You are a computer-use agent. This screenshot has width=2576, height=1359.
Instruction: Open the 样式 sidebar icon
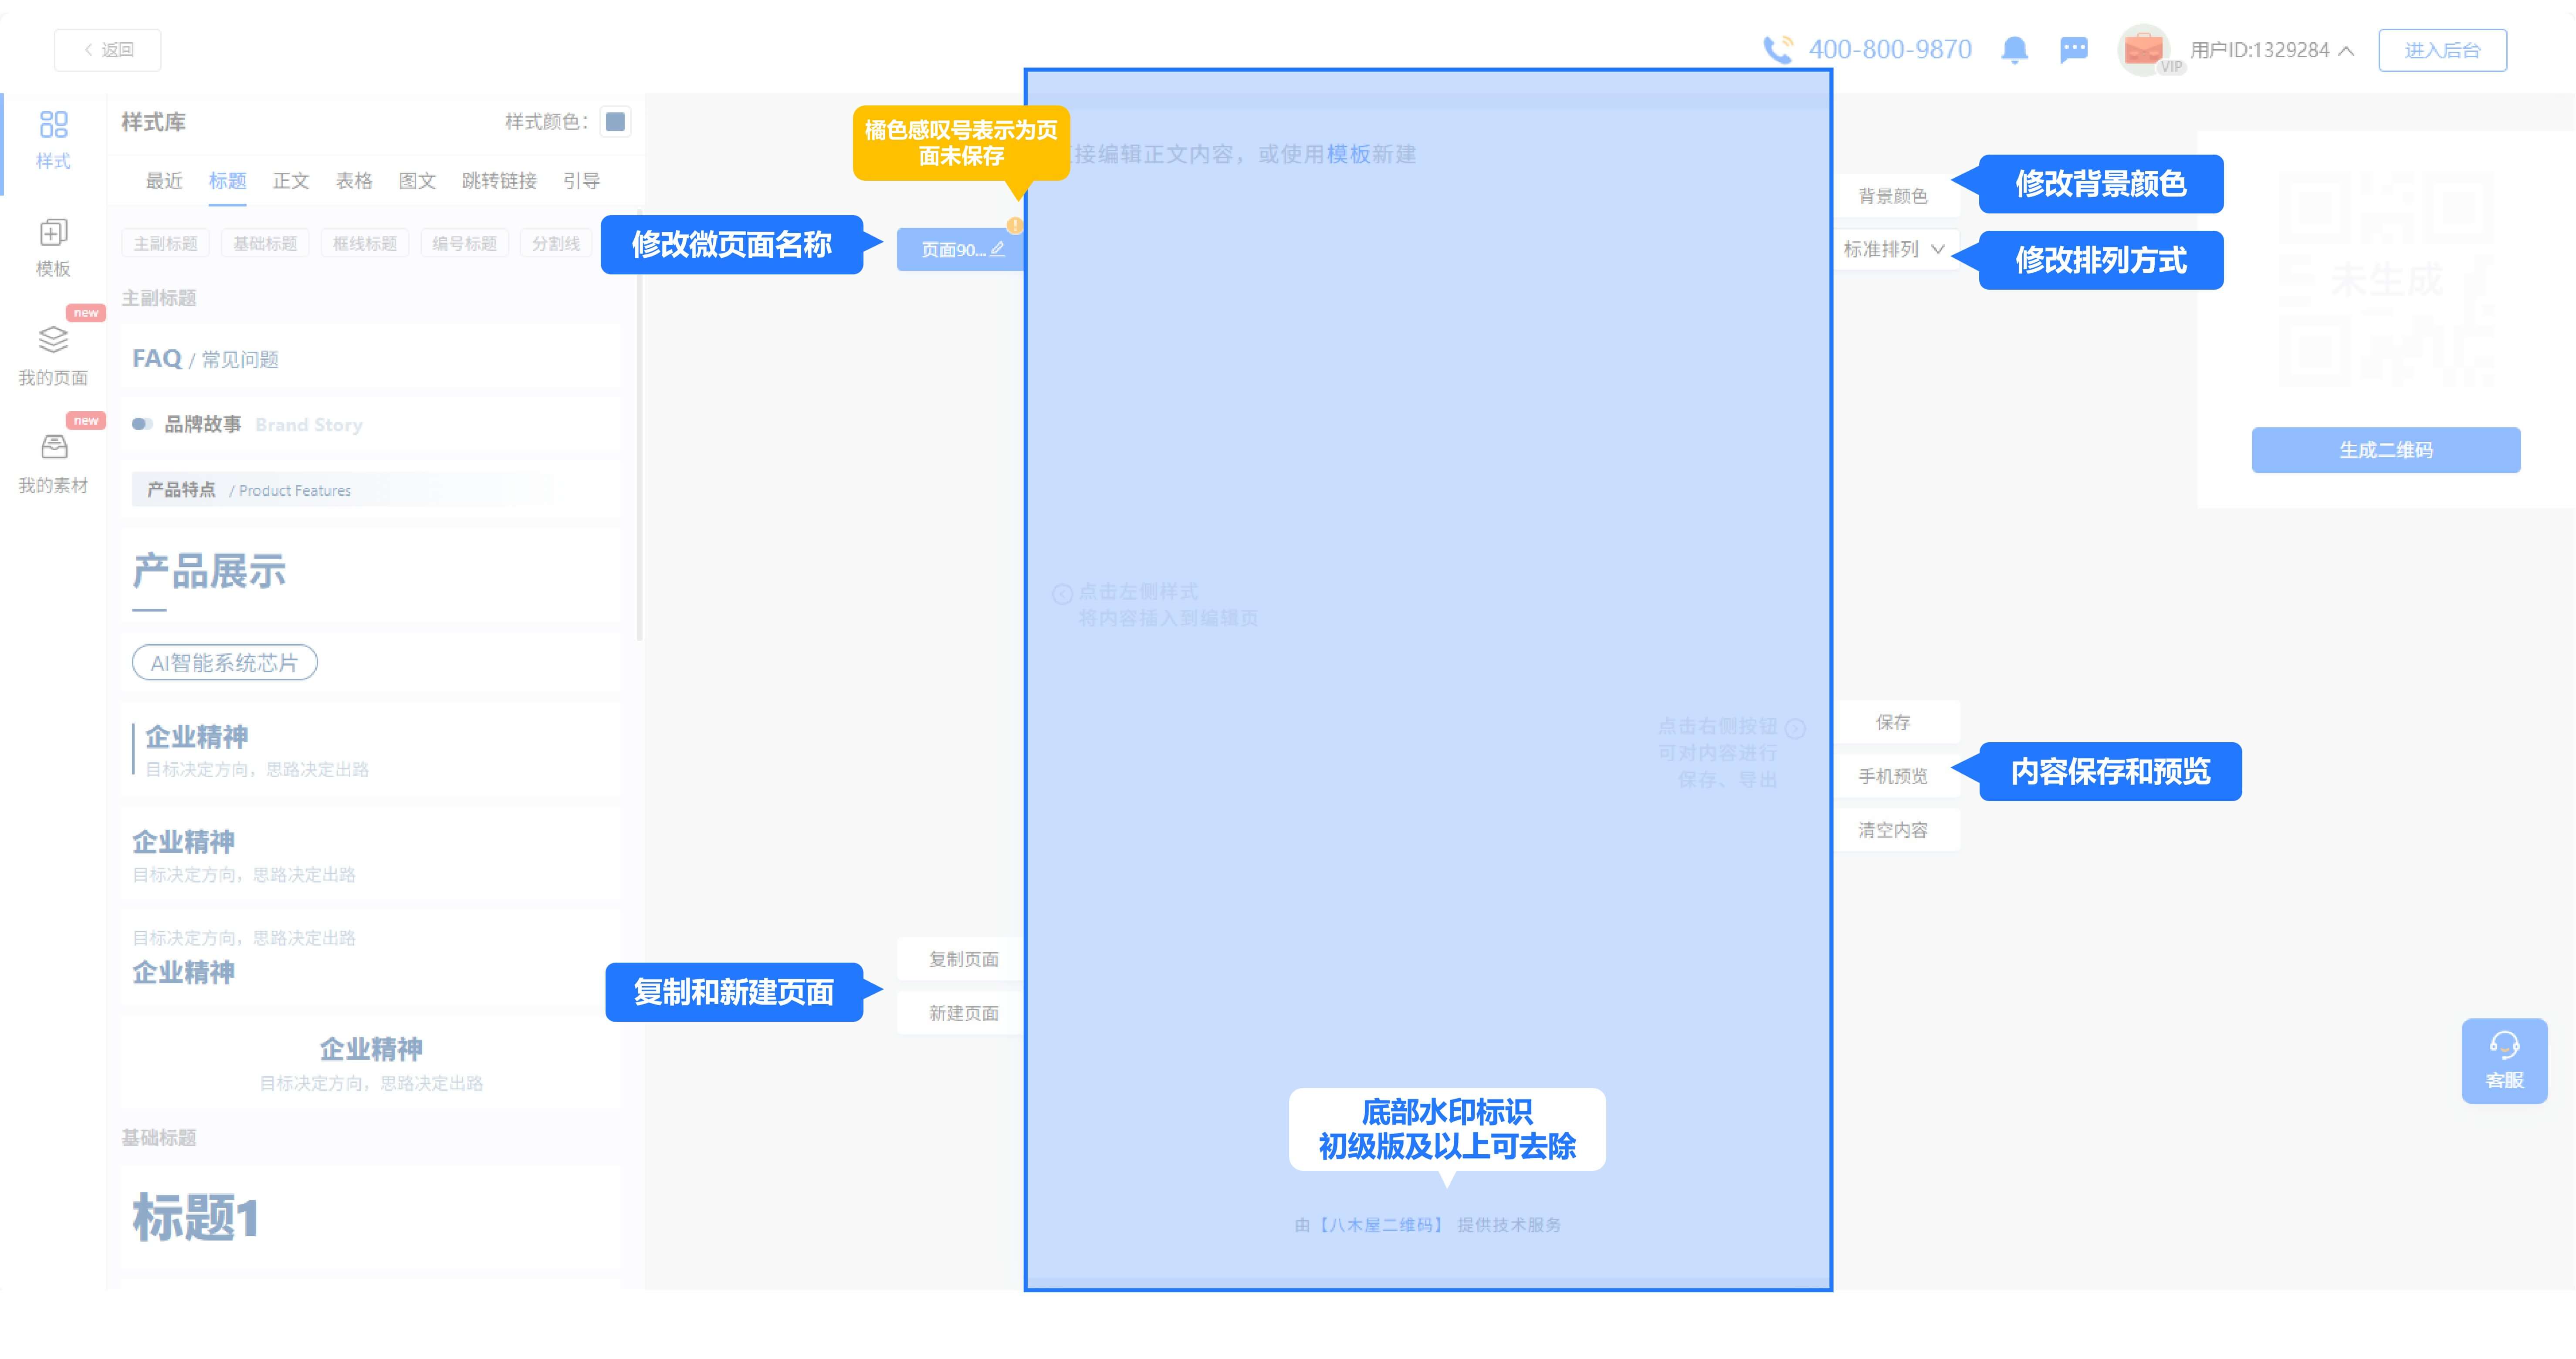pyautogui.click(x=53, y=124)
